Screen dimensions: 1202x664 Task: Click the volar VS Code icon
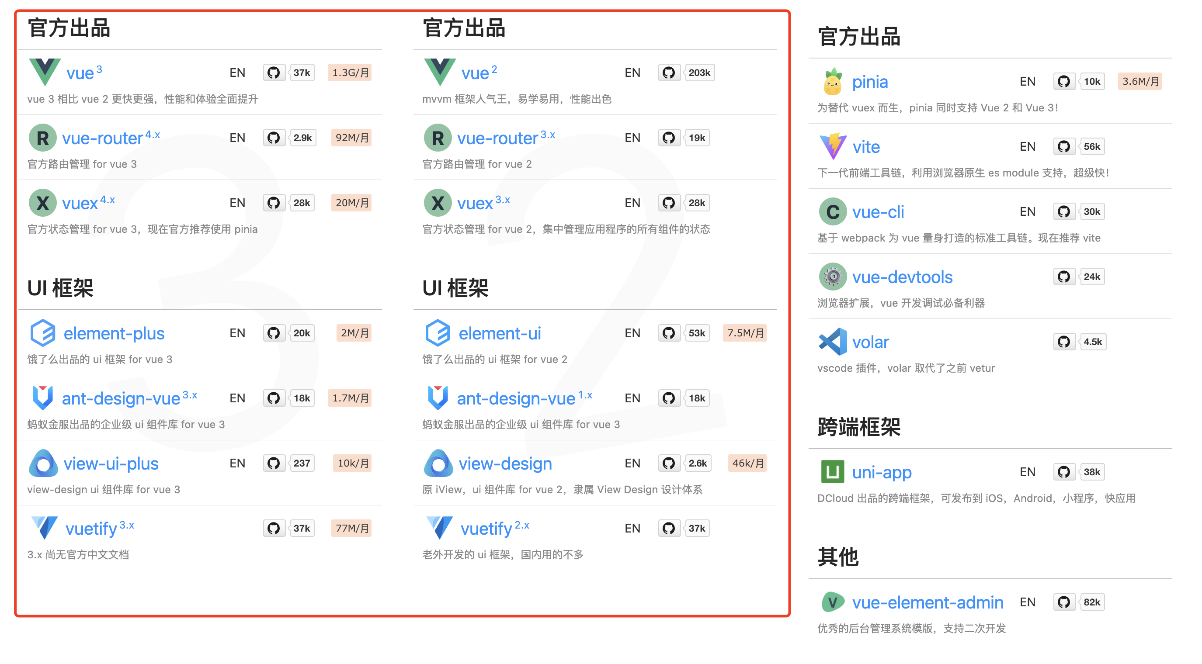coord(833,342)
